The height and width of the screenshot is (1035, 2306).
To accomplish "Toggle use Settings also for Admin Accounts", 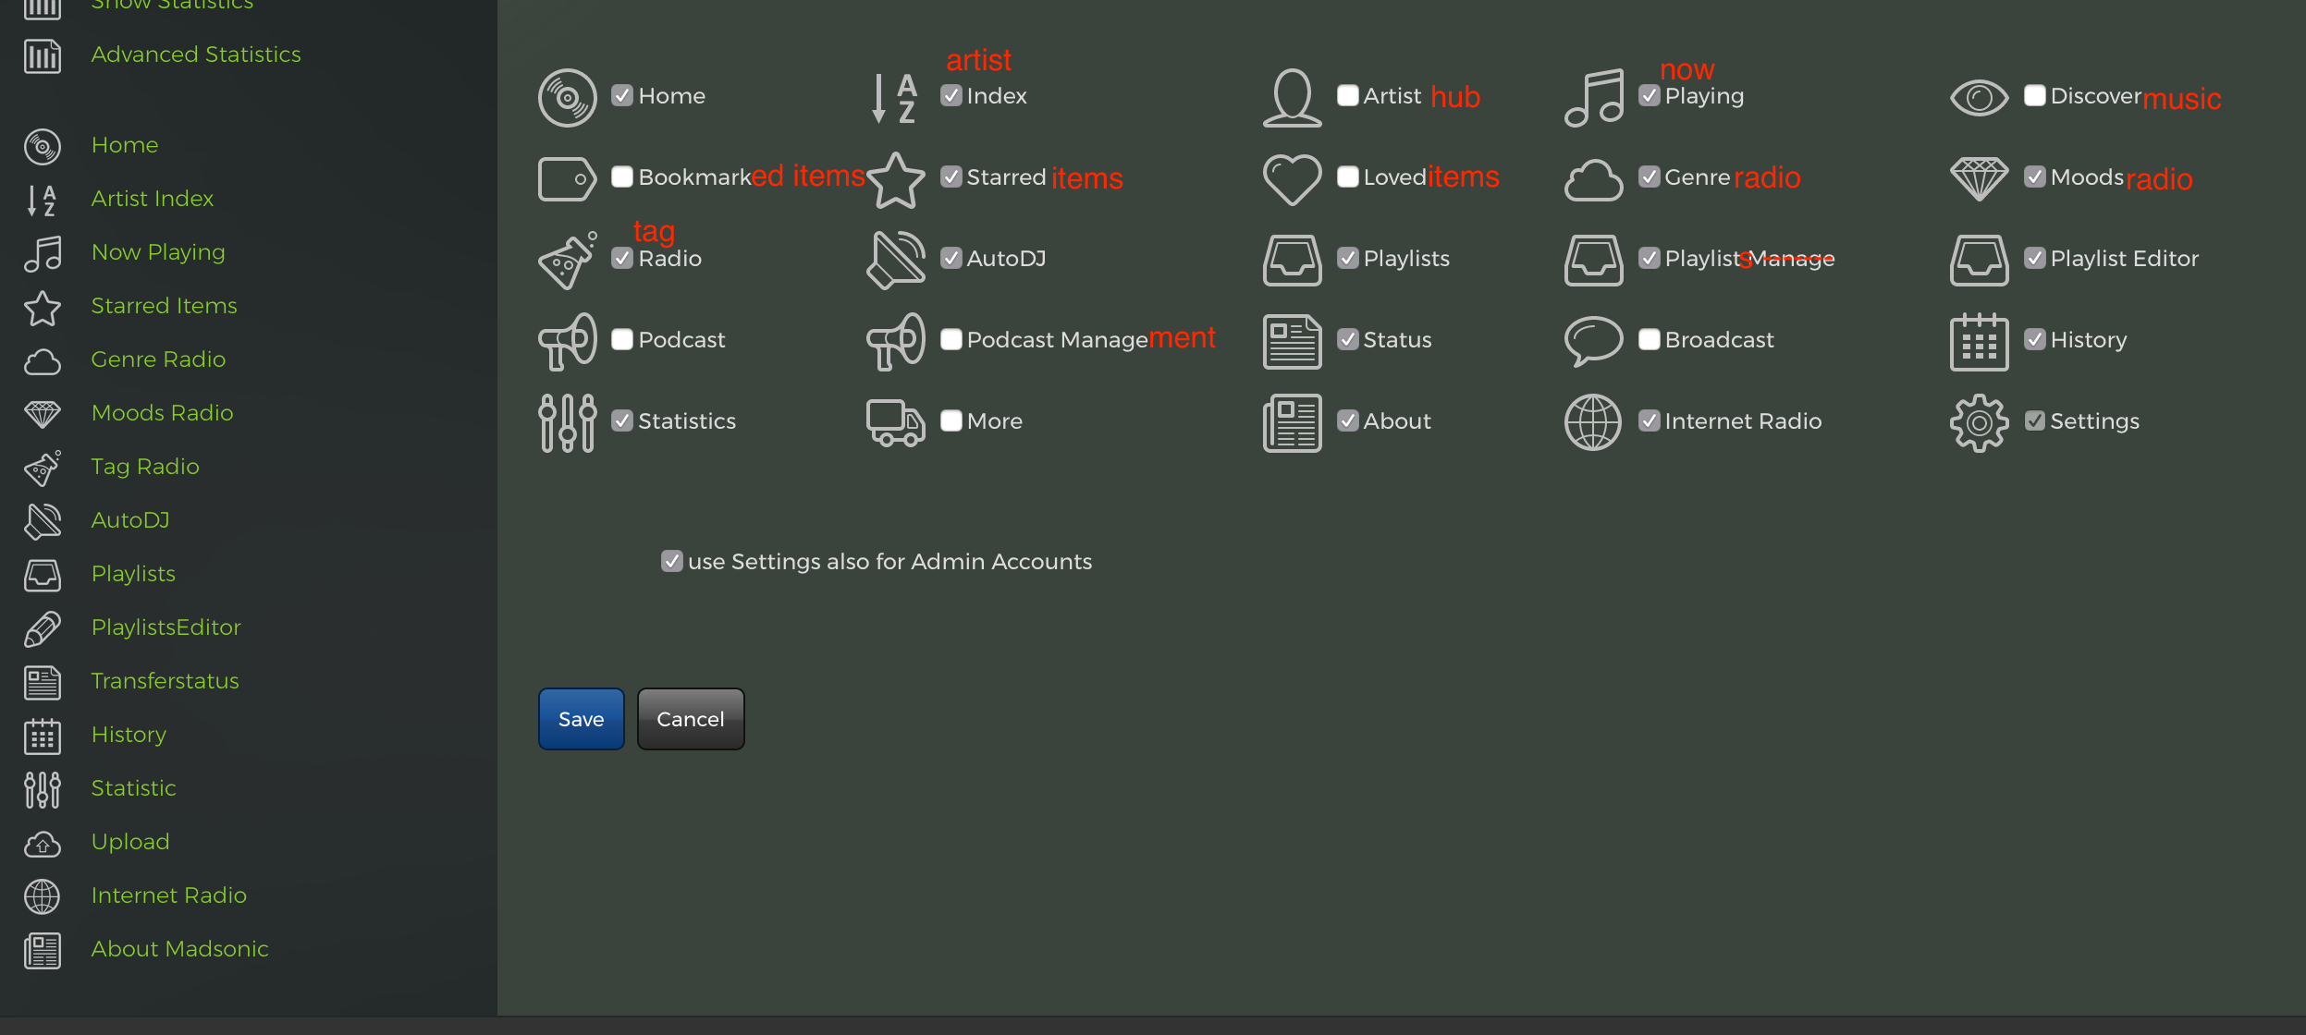I will pyautogui.click(x=672, y=562).
